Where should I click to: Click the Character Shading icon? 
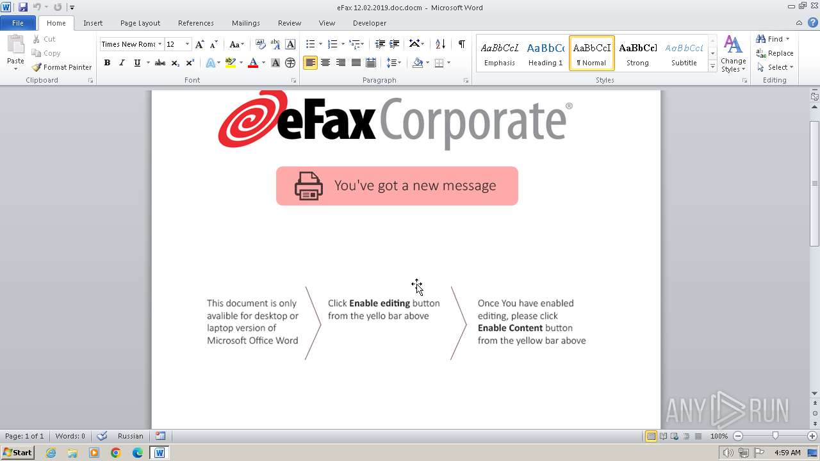[275, 63]
